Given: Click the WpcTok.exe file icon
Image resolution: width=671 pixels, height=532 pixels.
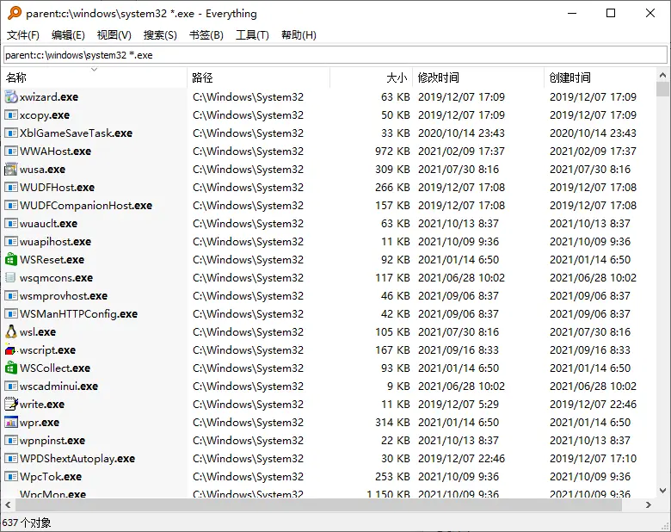Looking at the screenshot, I should coord(11,476).
